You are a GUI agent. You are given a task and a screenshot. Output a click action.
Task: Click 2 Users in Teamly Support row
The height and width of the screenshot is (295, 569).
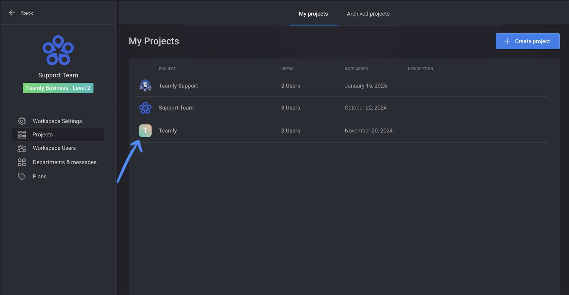point(291,86)
